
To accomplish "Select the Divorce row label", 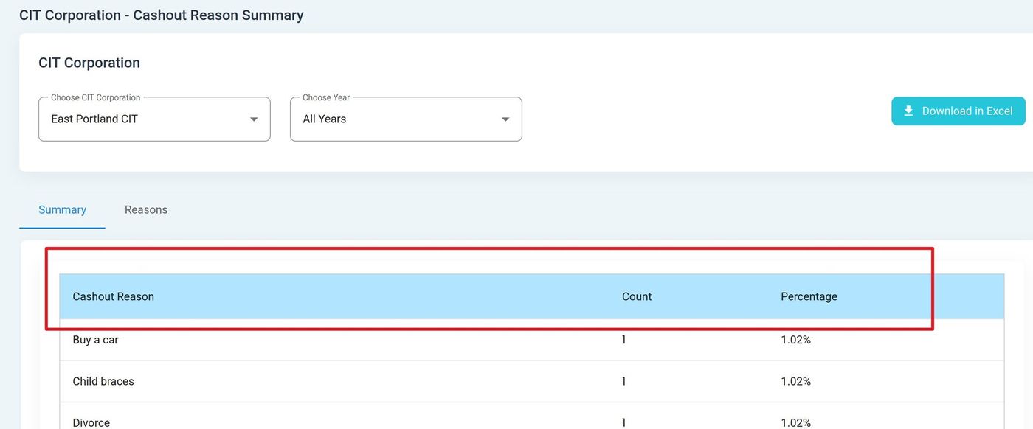I will (91, 422).
